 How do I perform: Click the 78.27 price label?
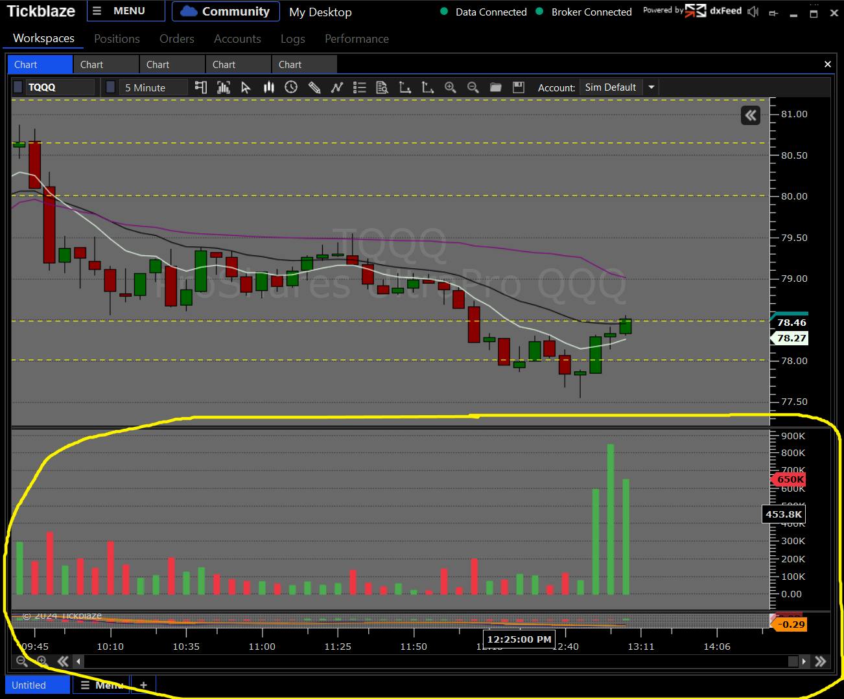(x=791, y=338)
